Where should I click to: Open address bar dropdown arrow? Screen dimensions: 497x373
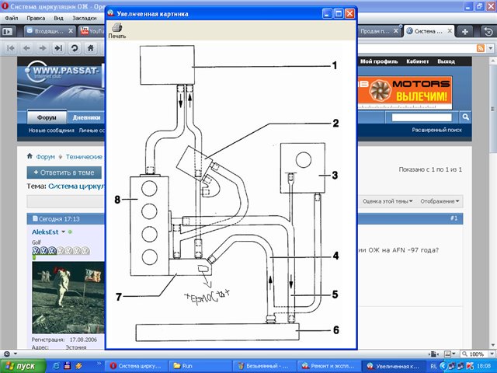tap(491, 48)
